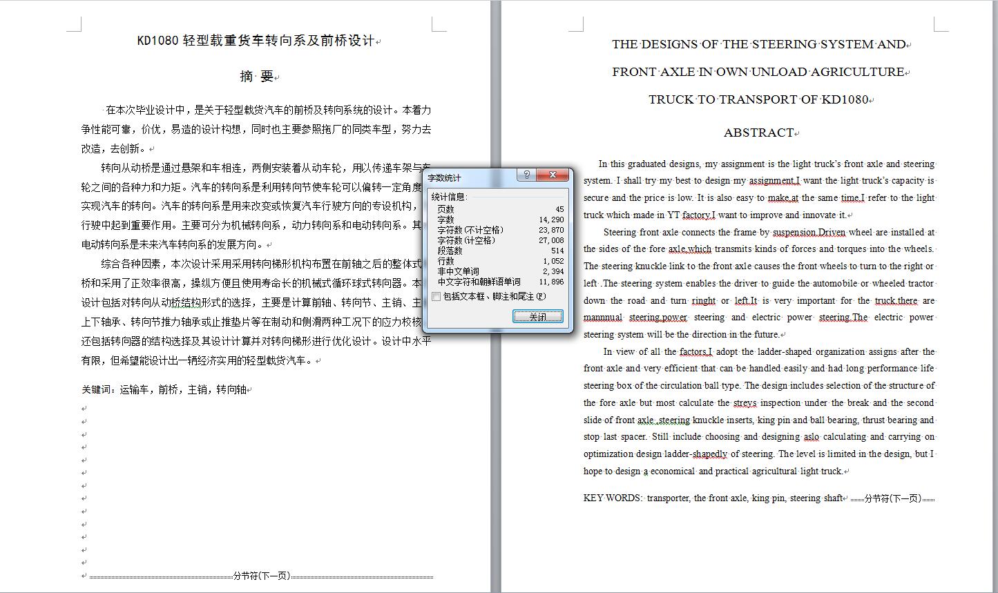The width and height of the screenshot is (998, 593).
Task: Click the 关键词：运输车，前桥，主销，转向轴 line
Action: point(164,389)
